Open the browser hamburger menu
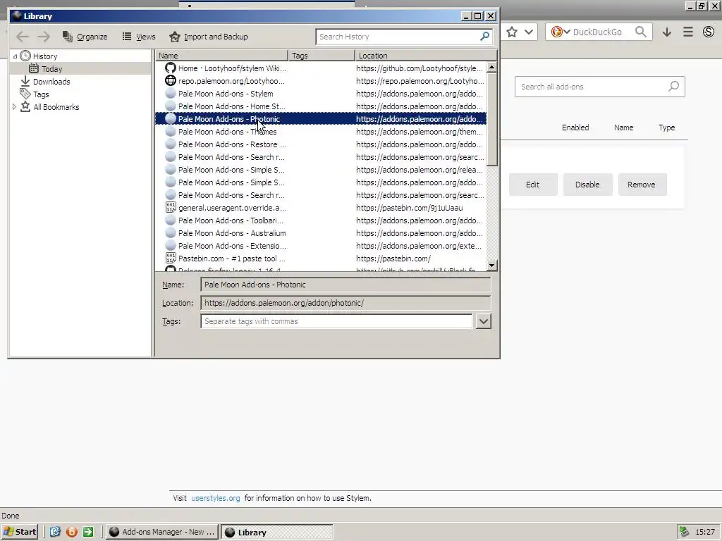 688,32
